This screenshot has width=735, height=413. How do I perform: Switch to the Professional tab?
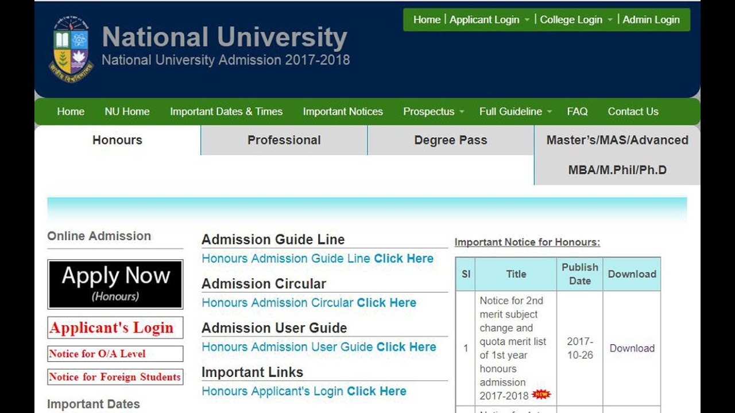pyautogui.click(x=284, y=140)
